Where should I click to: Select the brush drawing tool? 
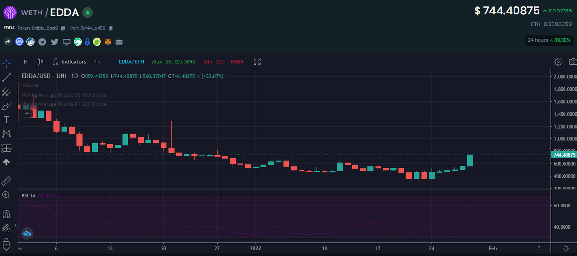coord(7,105)
